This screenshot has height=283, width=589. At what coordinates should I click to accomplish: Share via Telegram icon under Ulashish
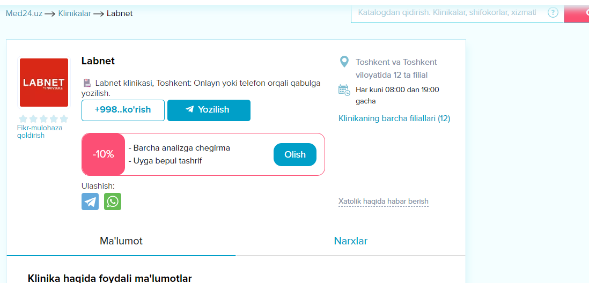[90, 202]
